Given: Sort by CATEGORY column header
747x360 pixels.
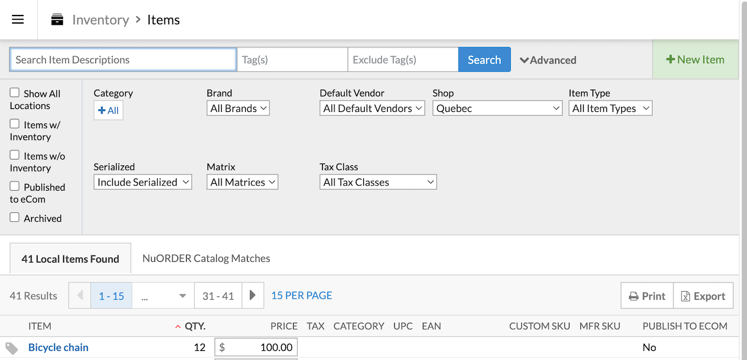Looking at the screenshot, I should [359, 326].
